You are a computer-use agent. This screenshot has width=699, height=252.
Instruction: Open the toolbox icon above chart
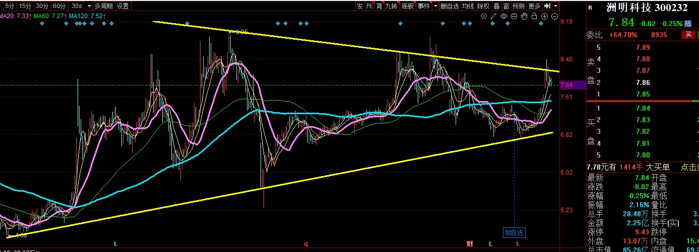[x=514, y=16]
